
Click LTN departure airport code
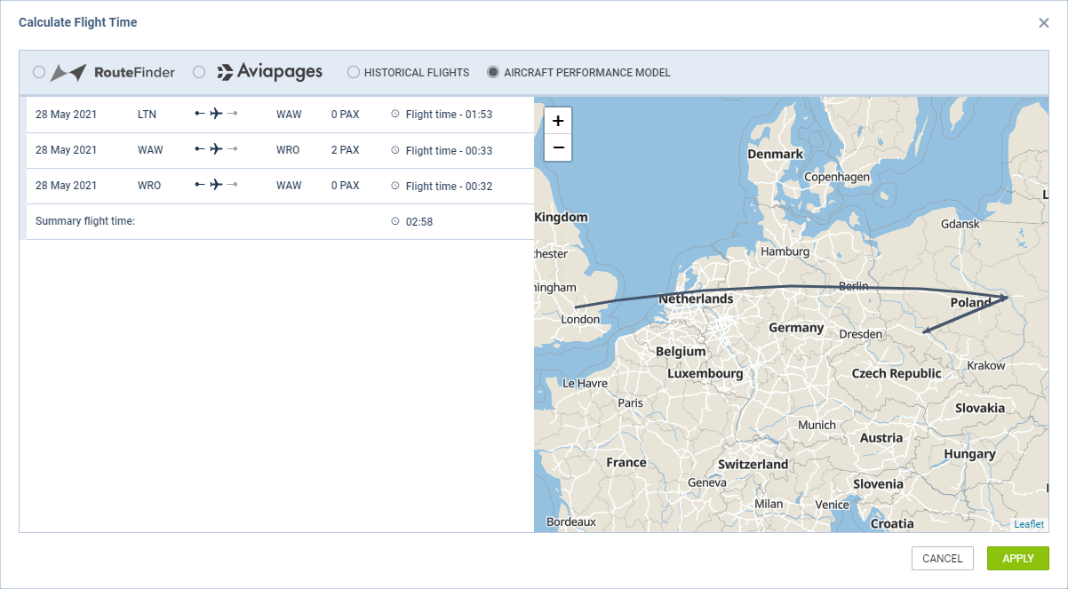click(x=147, y=115)
